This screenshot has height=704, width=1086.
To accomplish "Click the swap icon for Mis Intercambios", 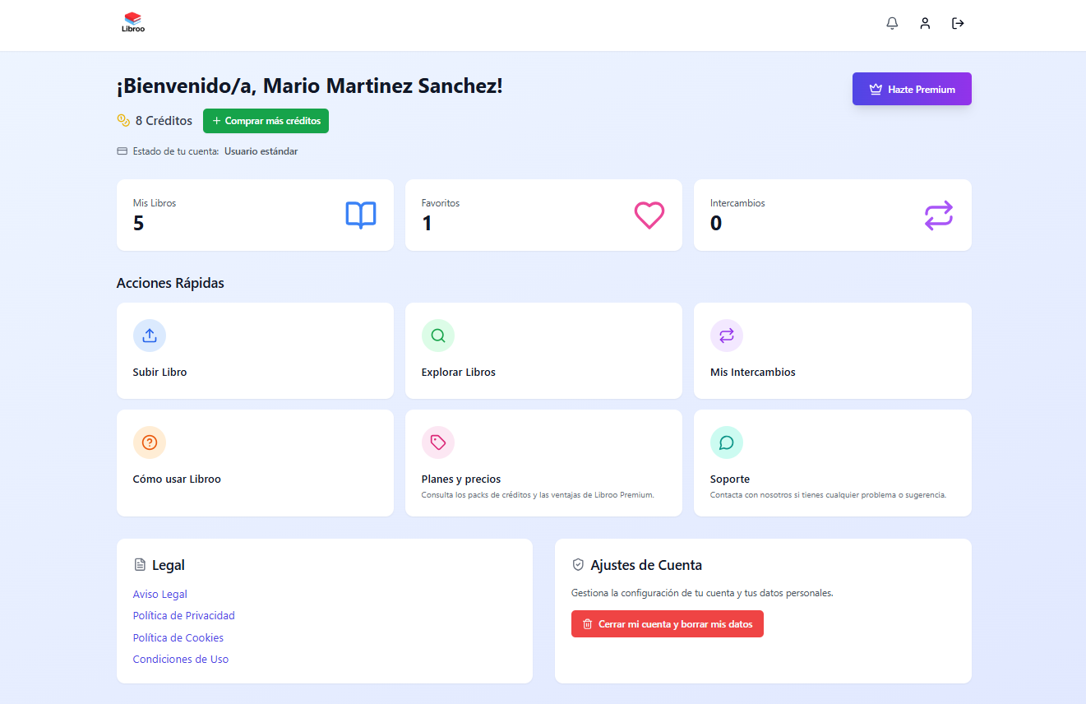I will [727, 336].
